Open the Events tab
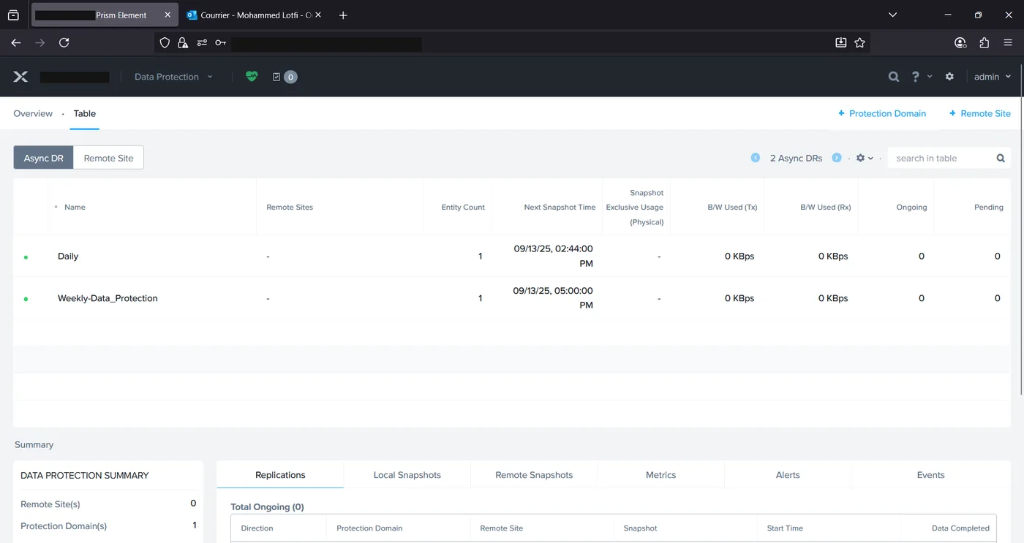The width and height of the screenshot is (1024, 543). [931, 475]
